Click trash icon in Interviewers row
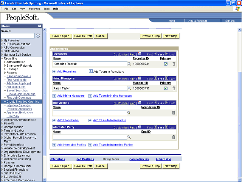Image resolution: width=242 pixels, height=182 pixels. tap(174, 113)
